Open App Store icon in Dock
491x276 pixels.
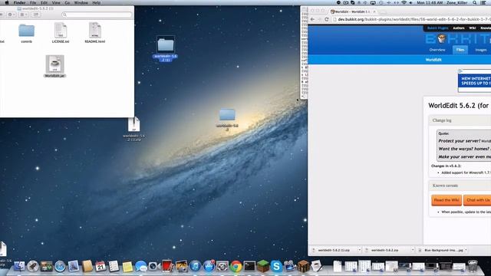click(x=209, y=266)
